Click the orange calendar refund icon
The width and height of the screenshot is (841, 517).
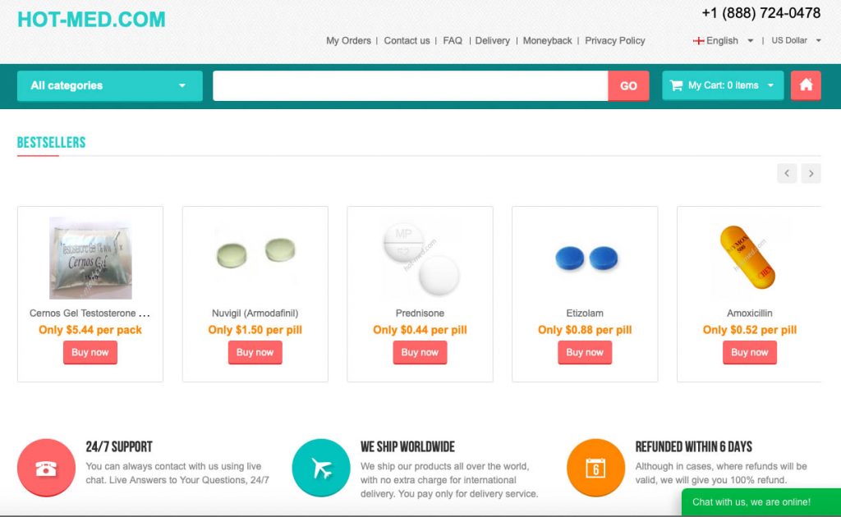595,468
